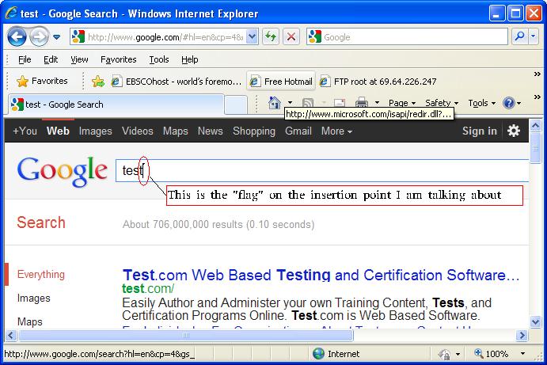
Task: Open the Favorites menu in menu bar
Action: (118, 59)
